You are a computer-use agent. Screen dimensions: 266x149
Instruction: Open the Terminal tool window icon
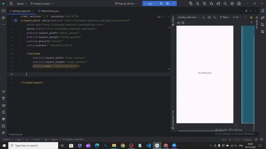pyautogui.click(x=3, y=126)
